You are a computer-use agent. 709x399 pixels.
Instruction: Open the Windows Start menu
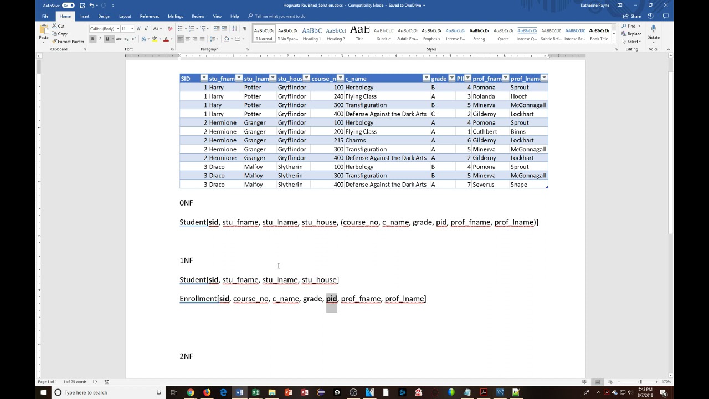tap(43, 392)
